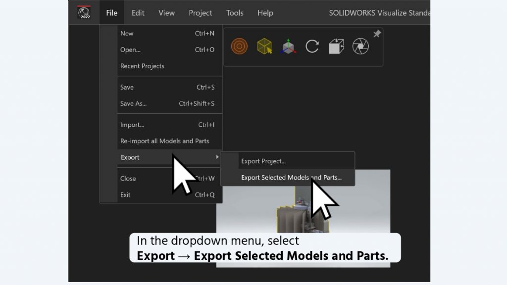Select Re-import all Models and Parts

tap(164, 141)
